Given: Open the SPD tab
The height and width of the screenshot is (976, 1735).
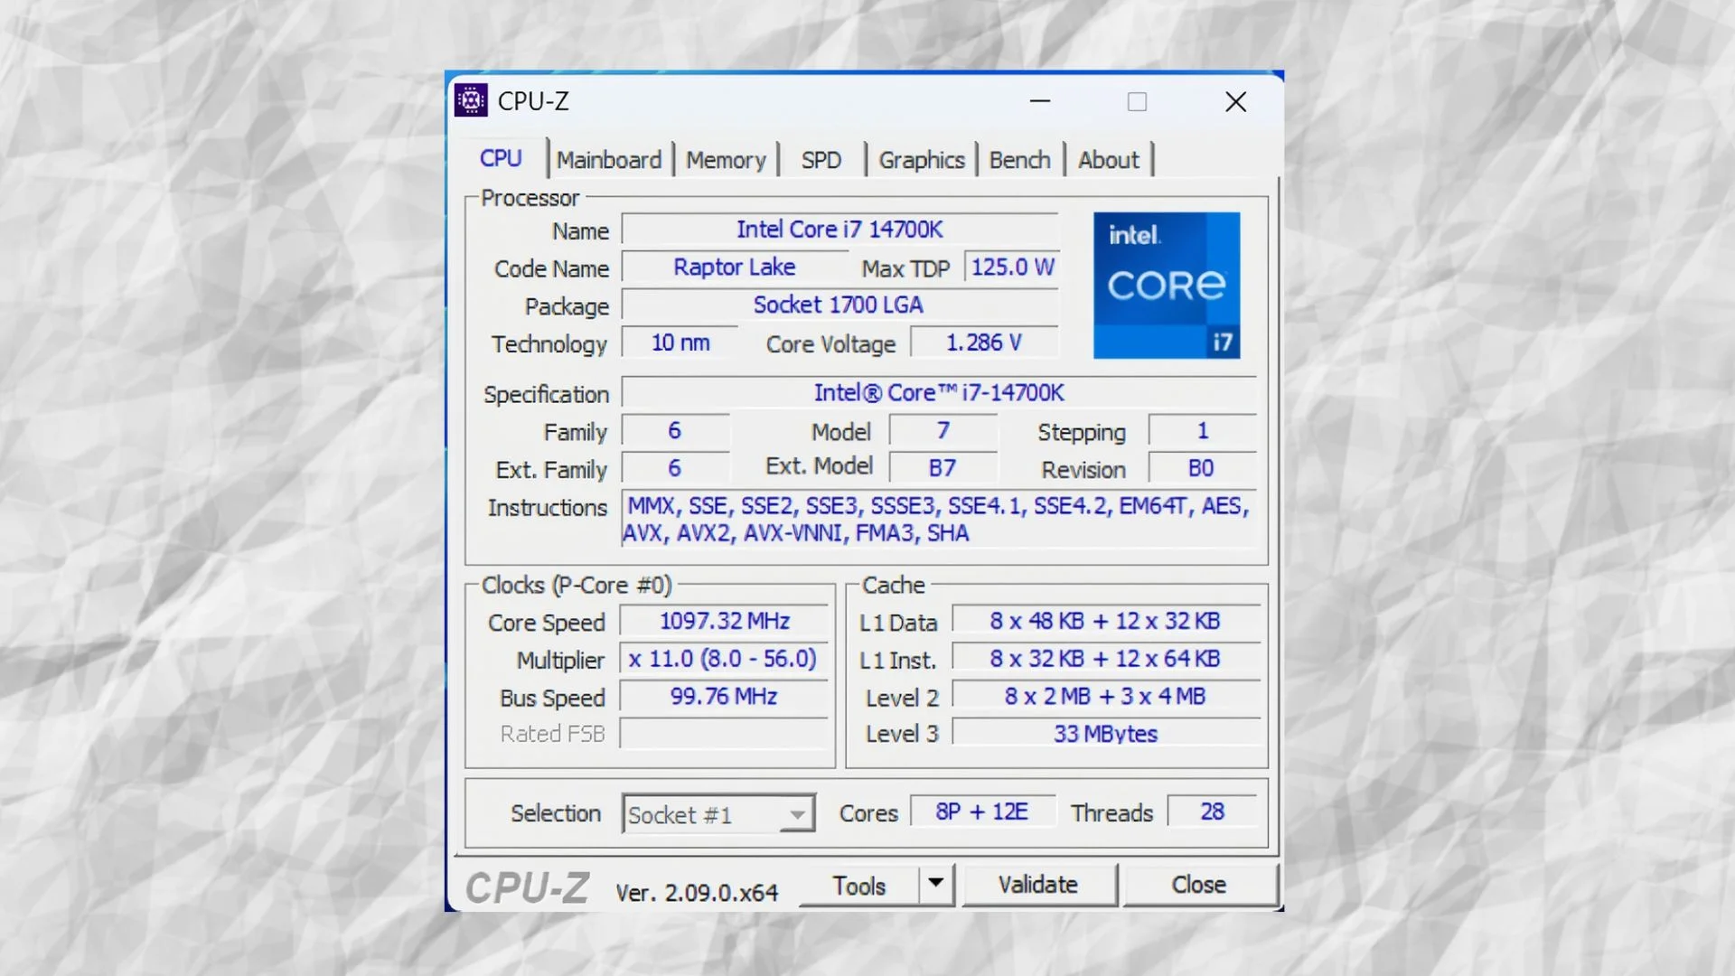Looking at the screenshot, I should pos(821,160).
